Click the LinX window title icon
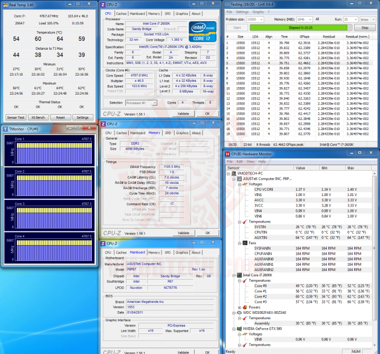This screenshot has height=354, width=380. click(x=227, y=4)
